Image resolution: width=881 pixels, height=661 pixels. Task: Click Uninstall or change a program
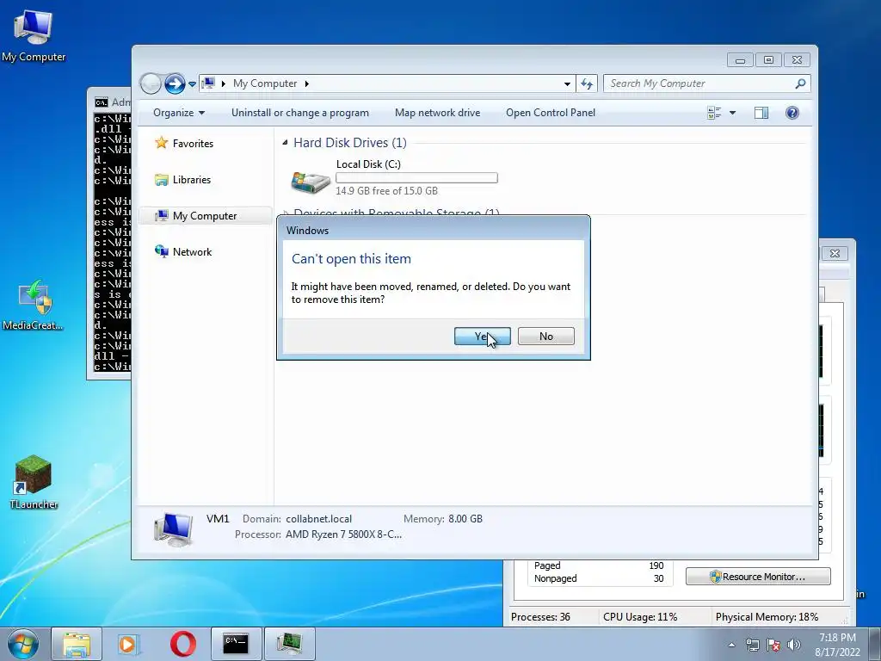(x=300, y=113)
